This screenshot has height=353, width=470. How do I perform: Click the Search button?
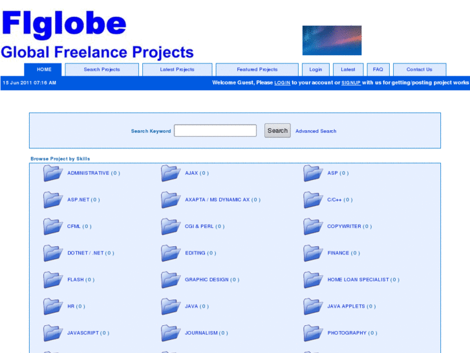pos(277,131)
